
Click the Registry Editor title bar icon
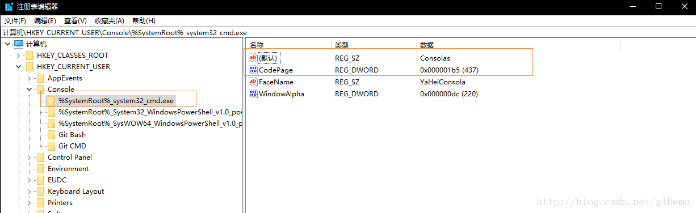pos(9,7)
